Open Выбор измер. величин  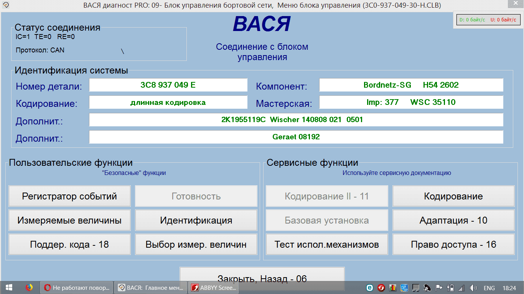click(x=196, y=245)
